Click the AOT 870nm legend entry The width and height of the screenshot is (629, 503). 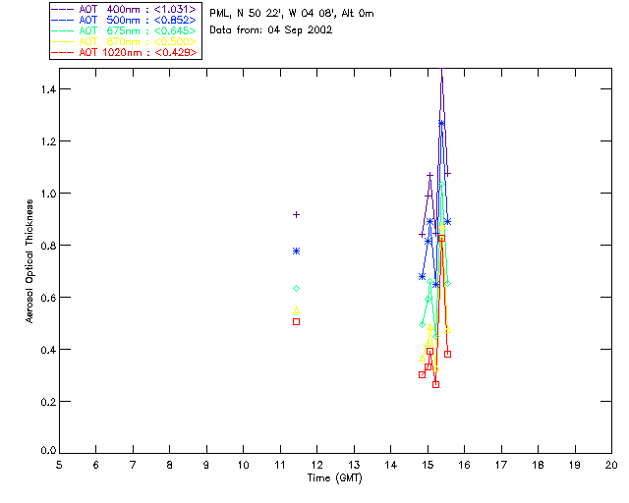point(124,41)
